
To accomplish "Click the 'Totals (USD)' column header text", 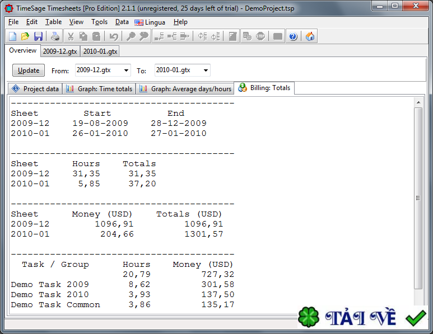I will [189, 214].
